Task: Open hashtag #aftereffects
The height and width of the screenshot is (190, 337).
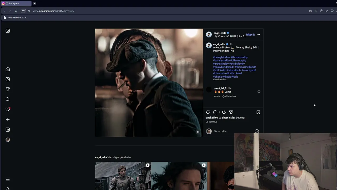Action: point(234,70)
